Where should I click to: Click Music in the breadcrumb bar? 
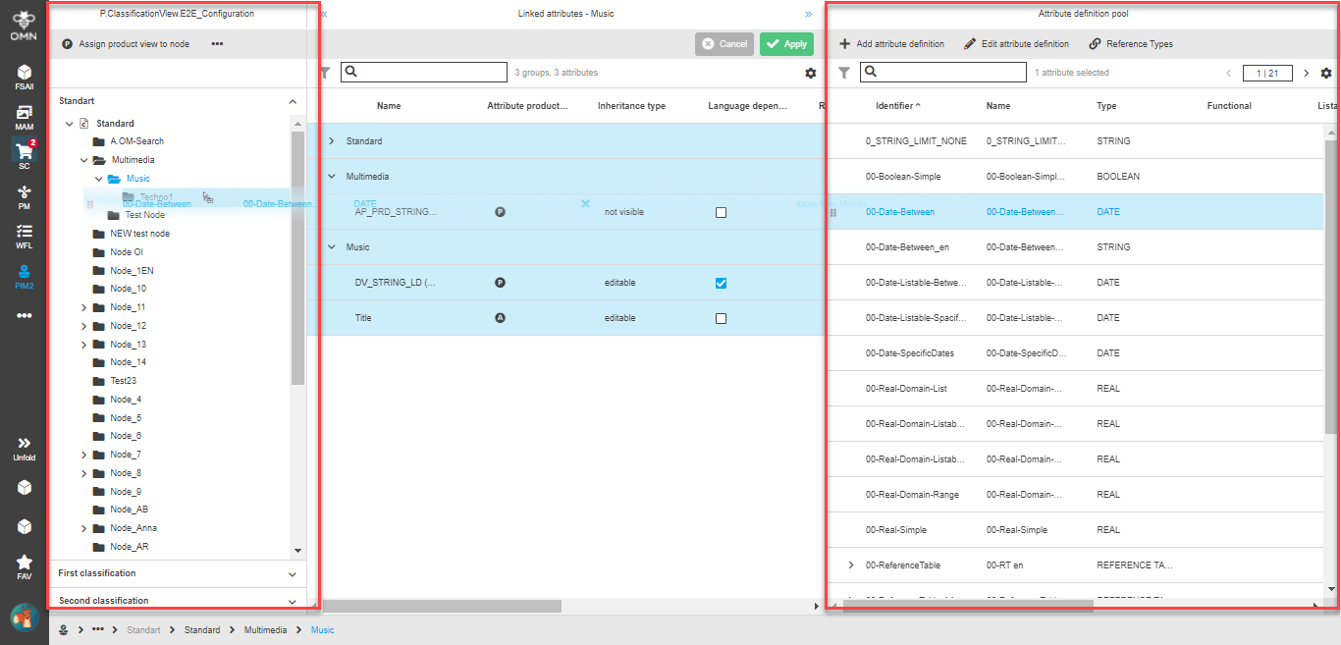[x=322, y=629]
